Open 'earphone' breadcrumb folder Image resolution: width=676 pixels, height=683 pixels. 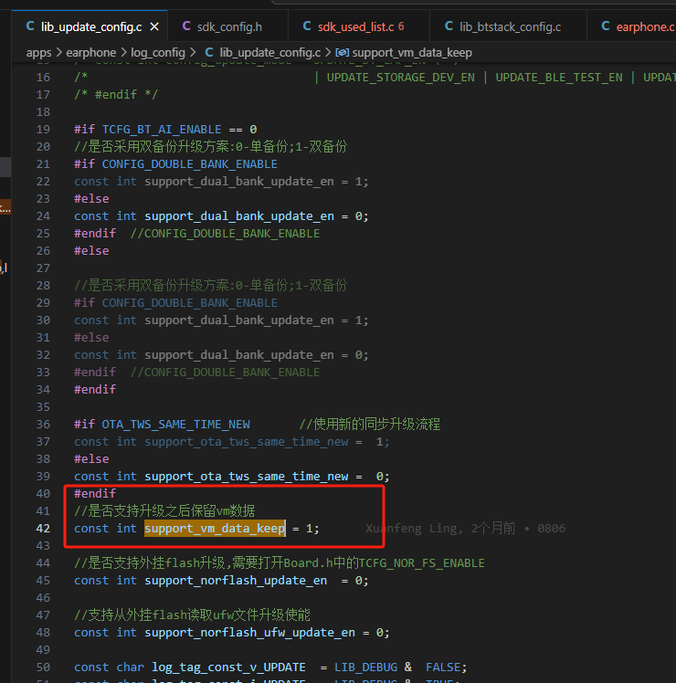point(91,53)
